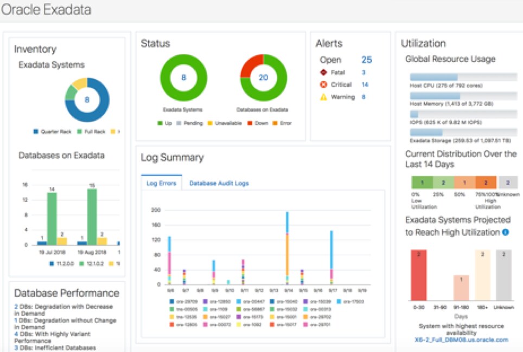
Task: Switch to the Log Errors tab
Action: (162, 183)
